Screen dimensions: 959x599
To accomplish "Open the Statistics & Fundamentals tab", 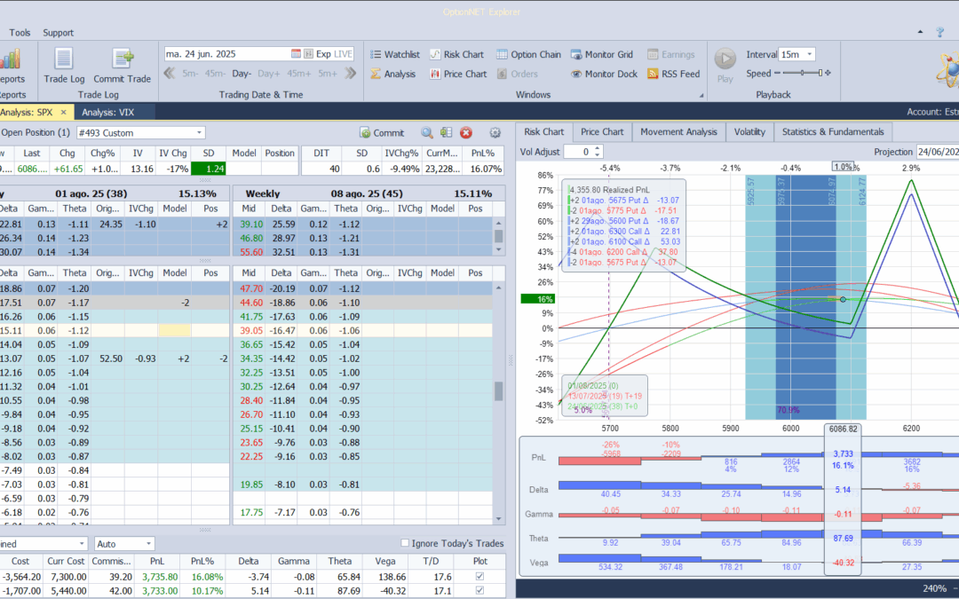I will [x=832, y=132].
